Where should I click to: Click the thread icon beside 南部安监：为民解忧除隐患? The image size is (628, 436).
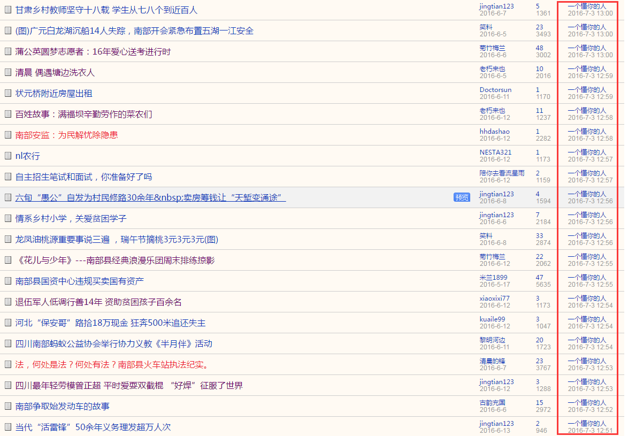8,135
